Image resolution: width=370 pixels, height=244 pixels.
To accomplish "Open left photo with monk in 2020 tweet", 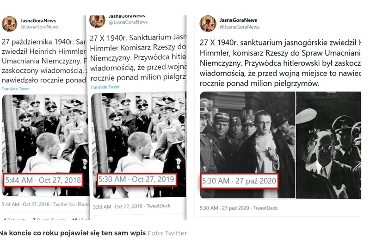I will pos(247,145).
